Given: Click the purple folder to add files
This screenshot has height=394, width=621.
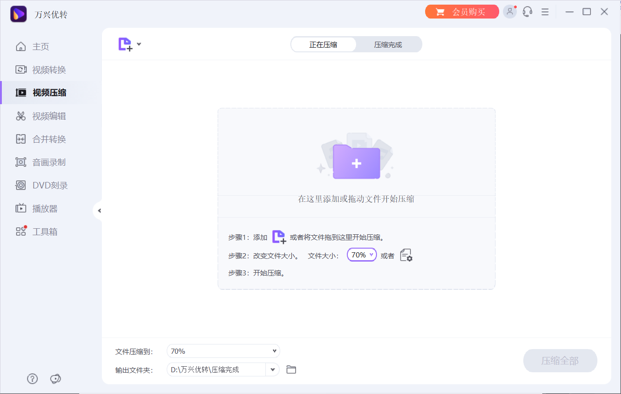Looking at the screenshot, I should 356,162.
